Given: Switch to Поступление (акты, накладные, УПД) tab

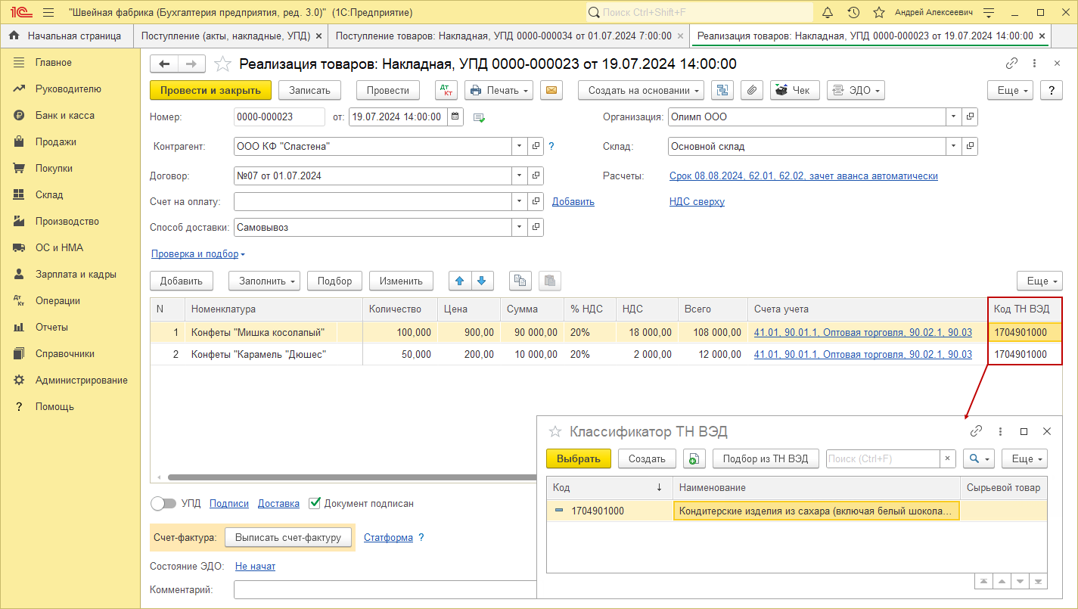Looking at the screenshot, I should click(x=231, y=36).
